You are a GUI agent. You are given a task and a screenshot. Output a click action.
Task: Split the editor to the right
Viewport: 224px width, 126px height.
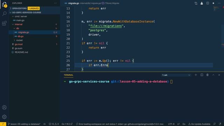[208, 3]
